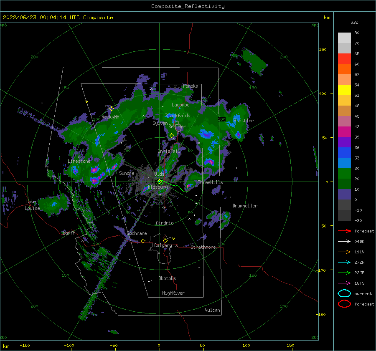Click the magenta storm core southeast of Limestone
The image size is (376, 351).
point(94,170)
